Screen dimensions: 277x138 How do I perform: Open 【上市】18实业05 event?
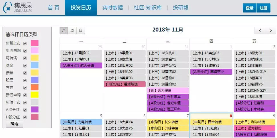tap(211, 53)
